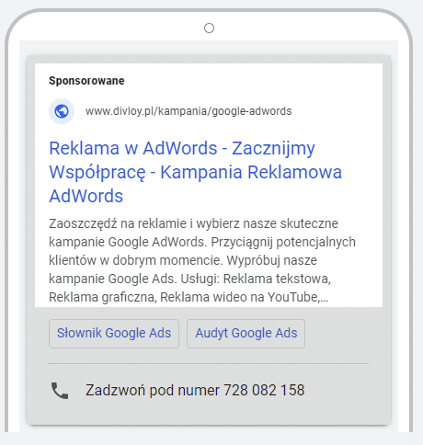Image resolution: width=423 pixels, height=445 pixels.
Task: Tap 'Zadzwoń pod numer 728 082 158'
Action: point(195,391)
